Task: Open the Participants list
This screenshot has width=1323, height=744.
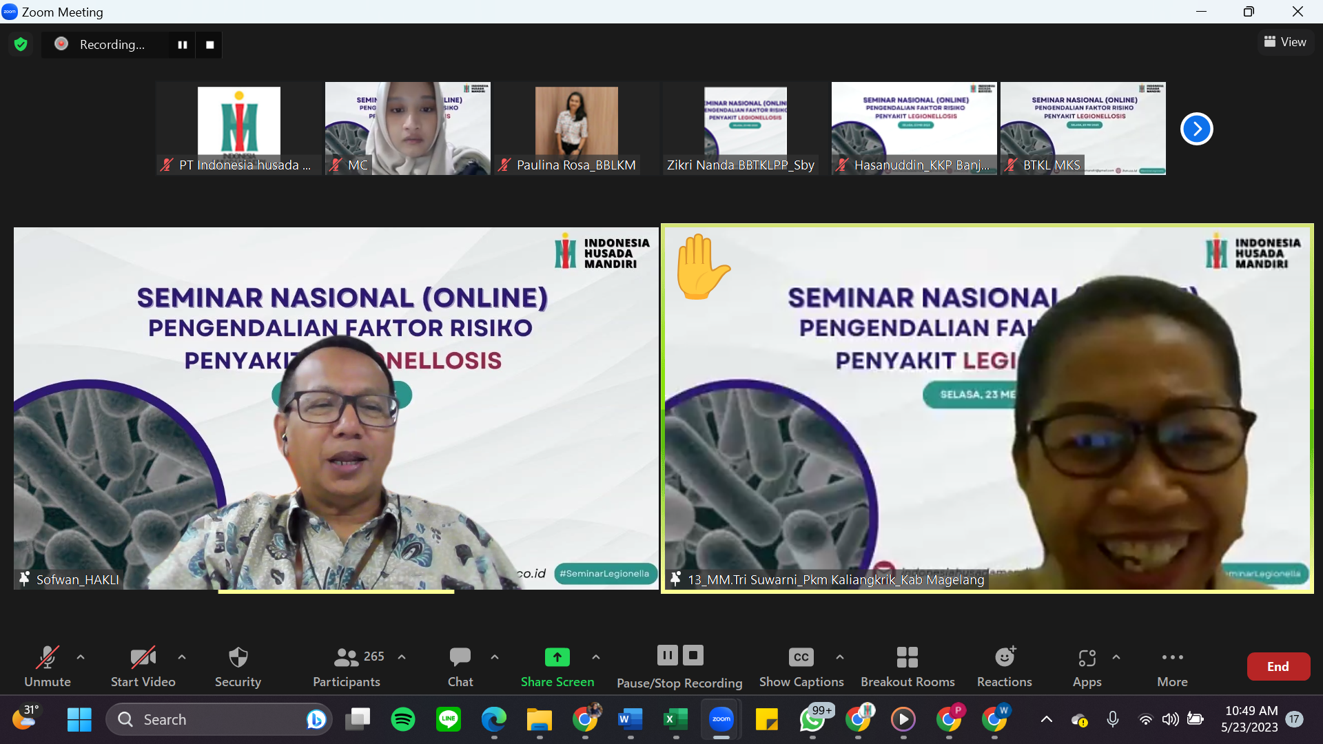Action: (x=347, y=666)
